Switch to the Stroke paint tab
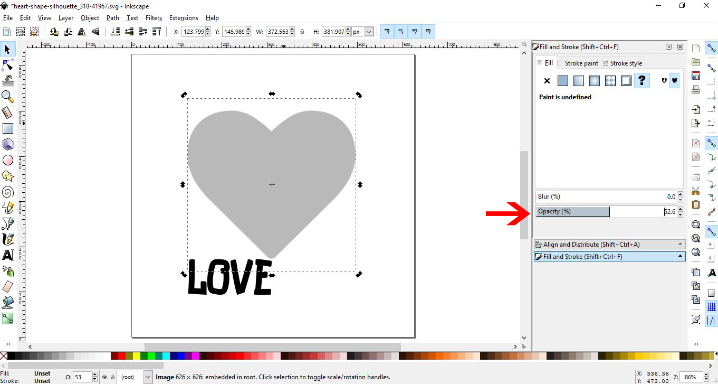This screenshot has width=718, height=384. coord(578,63)
